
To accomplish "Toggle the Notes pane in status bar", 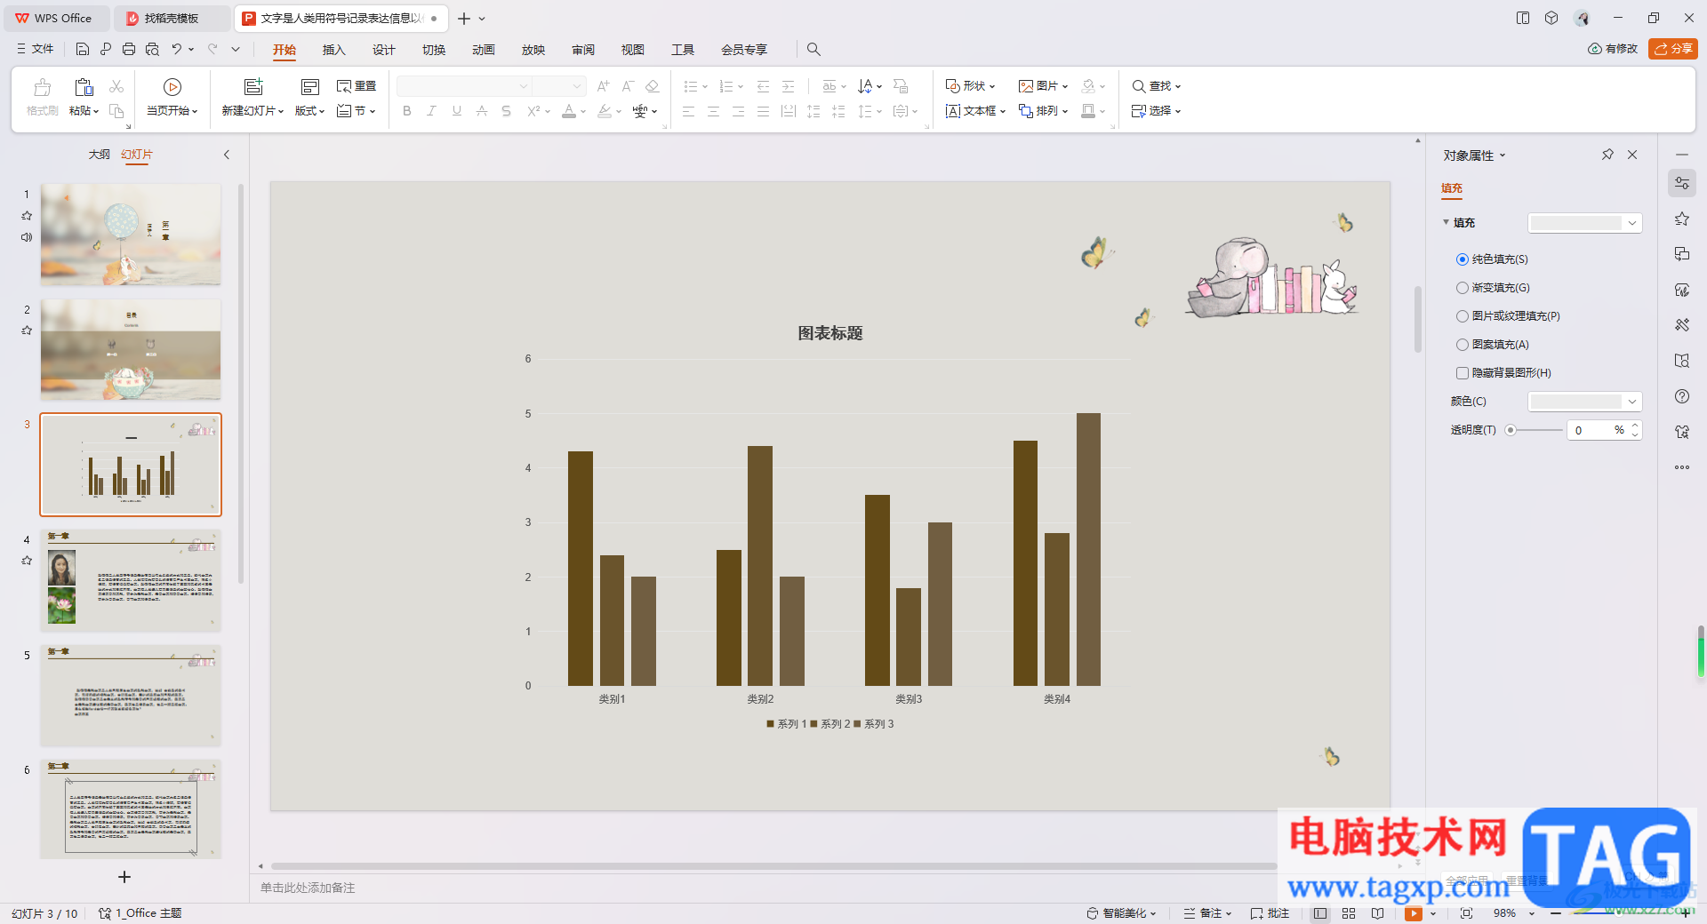I will click(1207, 913).
